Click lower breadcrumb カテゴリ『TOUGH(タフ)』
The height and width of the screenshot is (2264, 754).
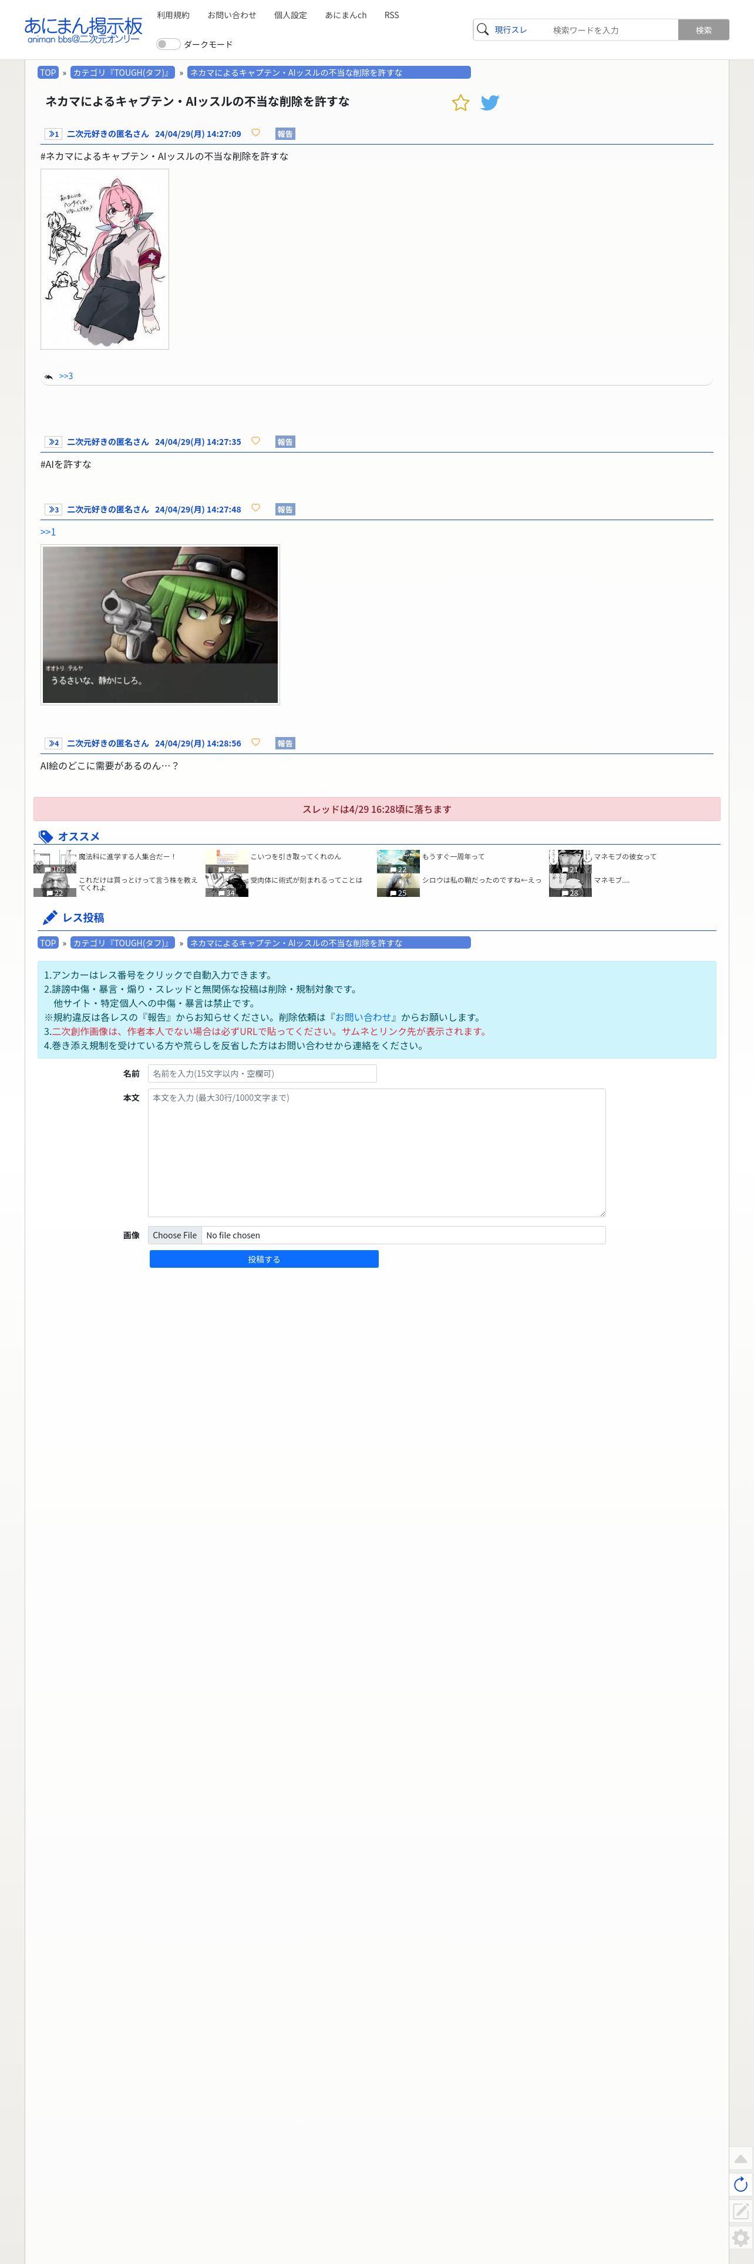tap(122, 942)
